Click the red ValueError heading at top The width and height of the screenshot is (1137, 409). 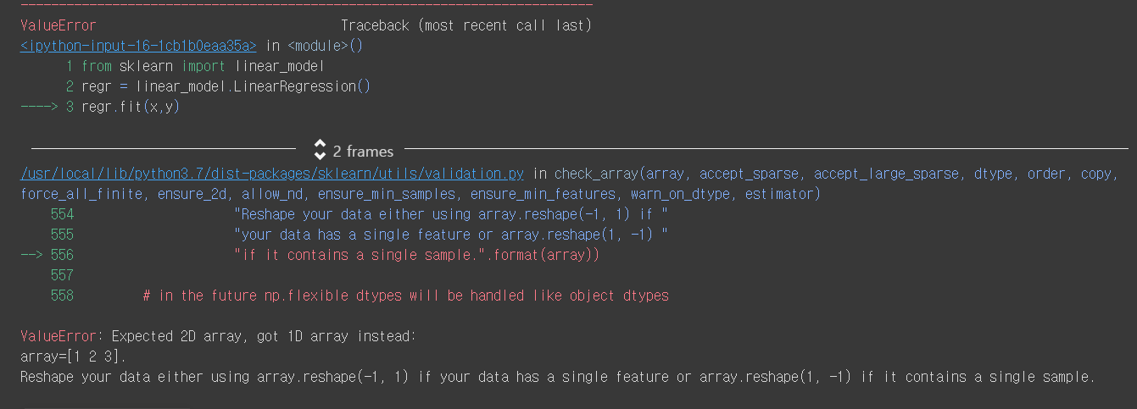[x=59, y=25]
